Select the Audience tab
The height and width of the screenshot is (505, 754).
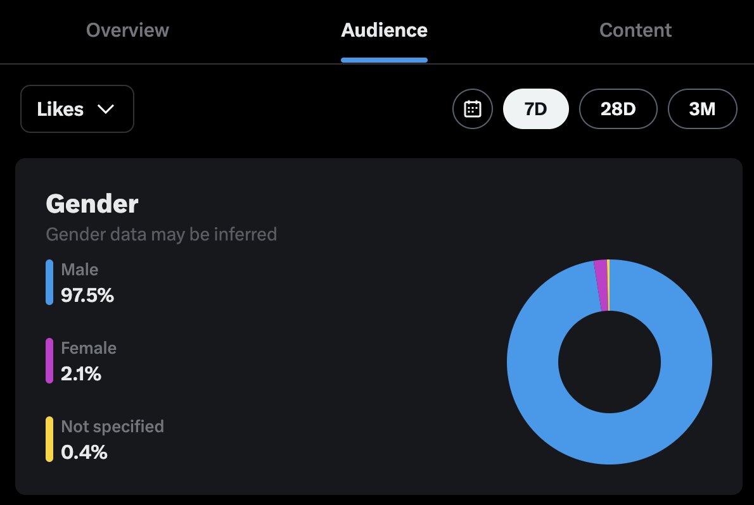[x=384, y=30]
